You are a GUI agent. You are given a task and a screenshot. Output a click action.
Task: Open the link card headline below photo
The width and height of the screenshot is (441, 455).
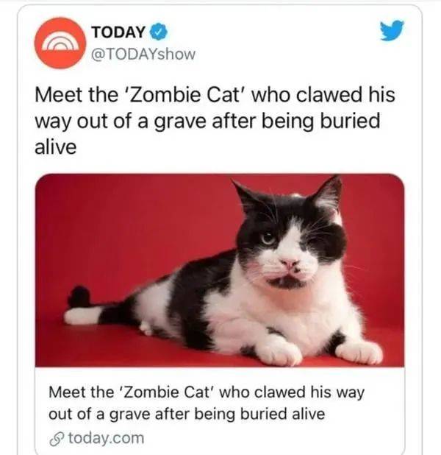(207, 403)
